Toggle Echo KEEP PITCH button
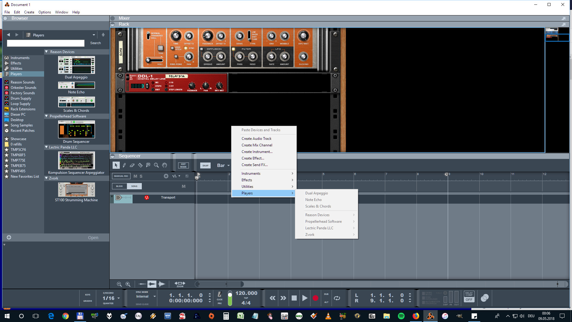The image size is (572, 322). click(x=172, y=48)
